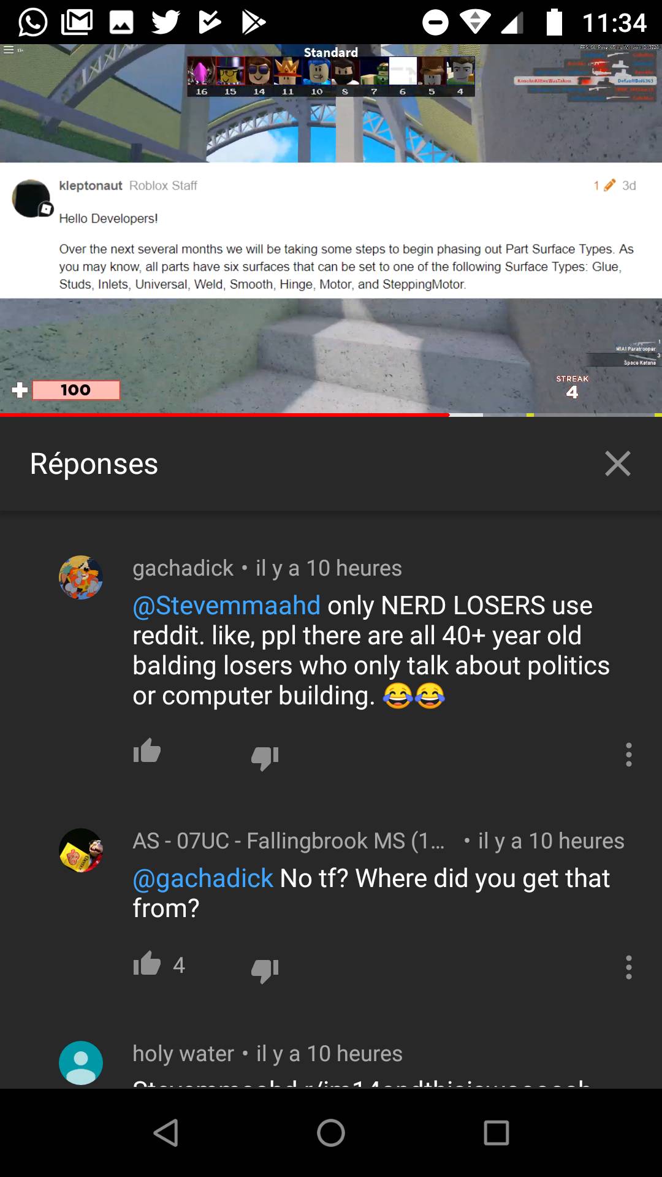Viewport: 662px width, 1177px height.
Task: Tap Android home navigation button
Action: [331, 1133]
